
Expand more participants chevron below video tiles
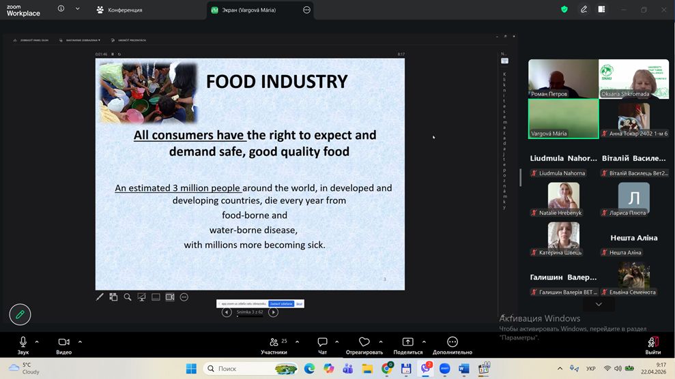pos(599,304)
